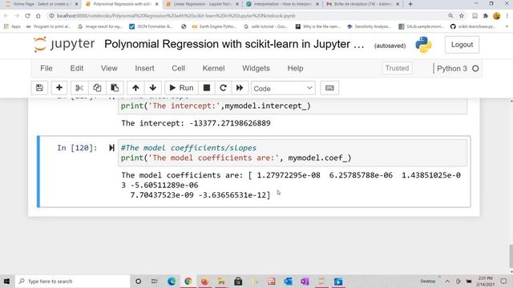Open the Chrome profile avatar
The height and width of the screenshot is (288, 513).
496,16
